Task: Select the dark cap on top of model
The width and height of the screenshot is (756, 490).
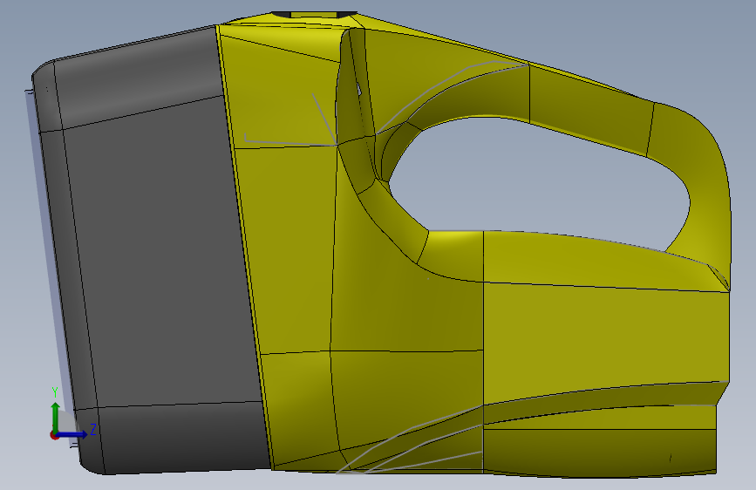Action: [x=315, y=15]
